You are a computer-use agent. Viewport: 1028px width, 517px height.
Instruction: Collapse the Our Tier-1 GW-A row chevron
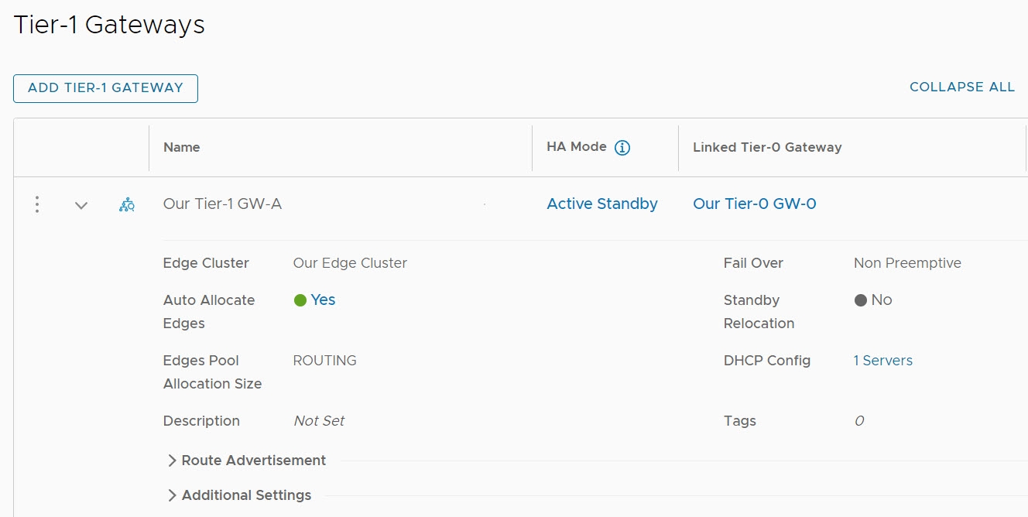click(x=81, y=205)
